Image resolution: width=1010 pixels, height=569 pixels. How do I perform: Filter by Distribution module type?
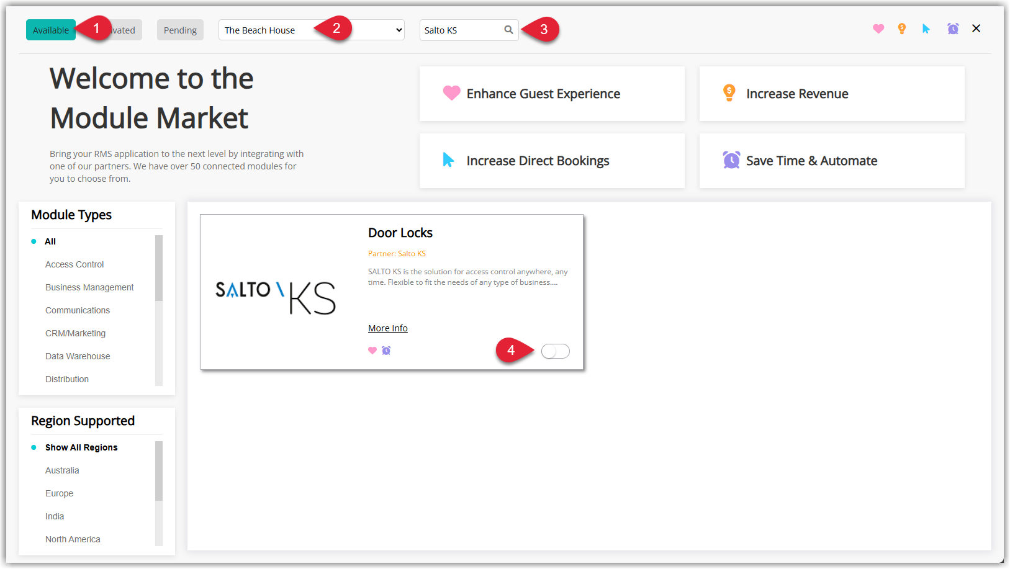pyautogui.click(x=67, y=379)
